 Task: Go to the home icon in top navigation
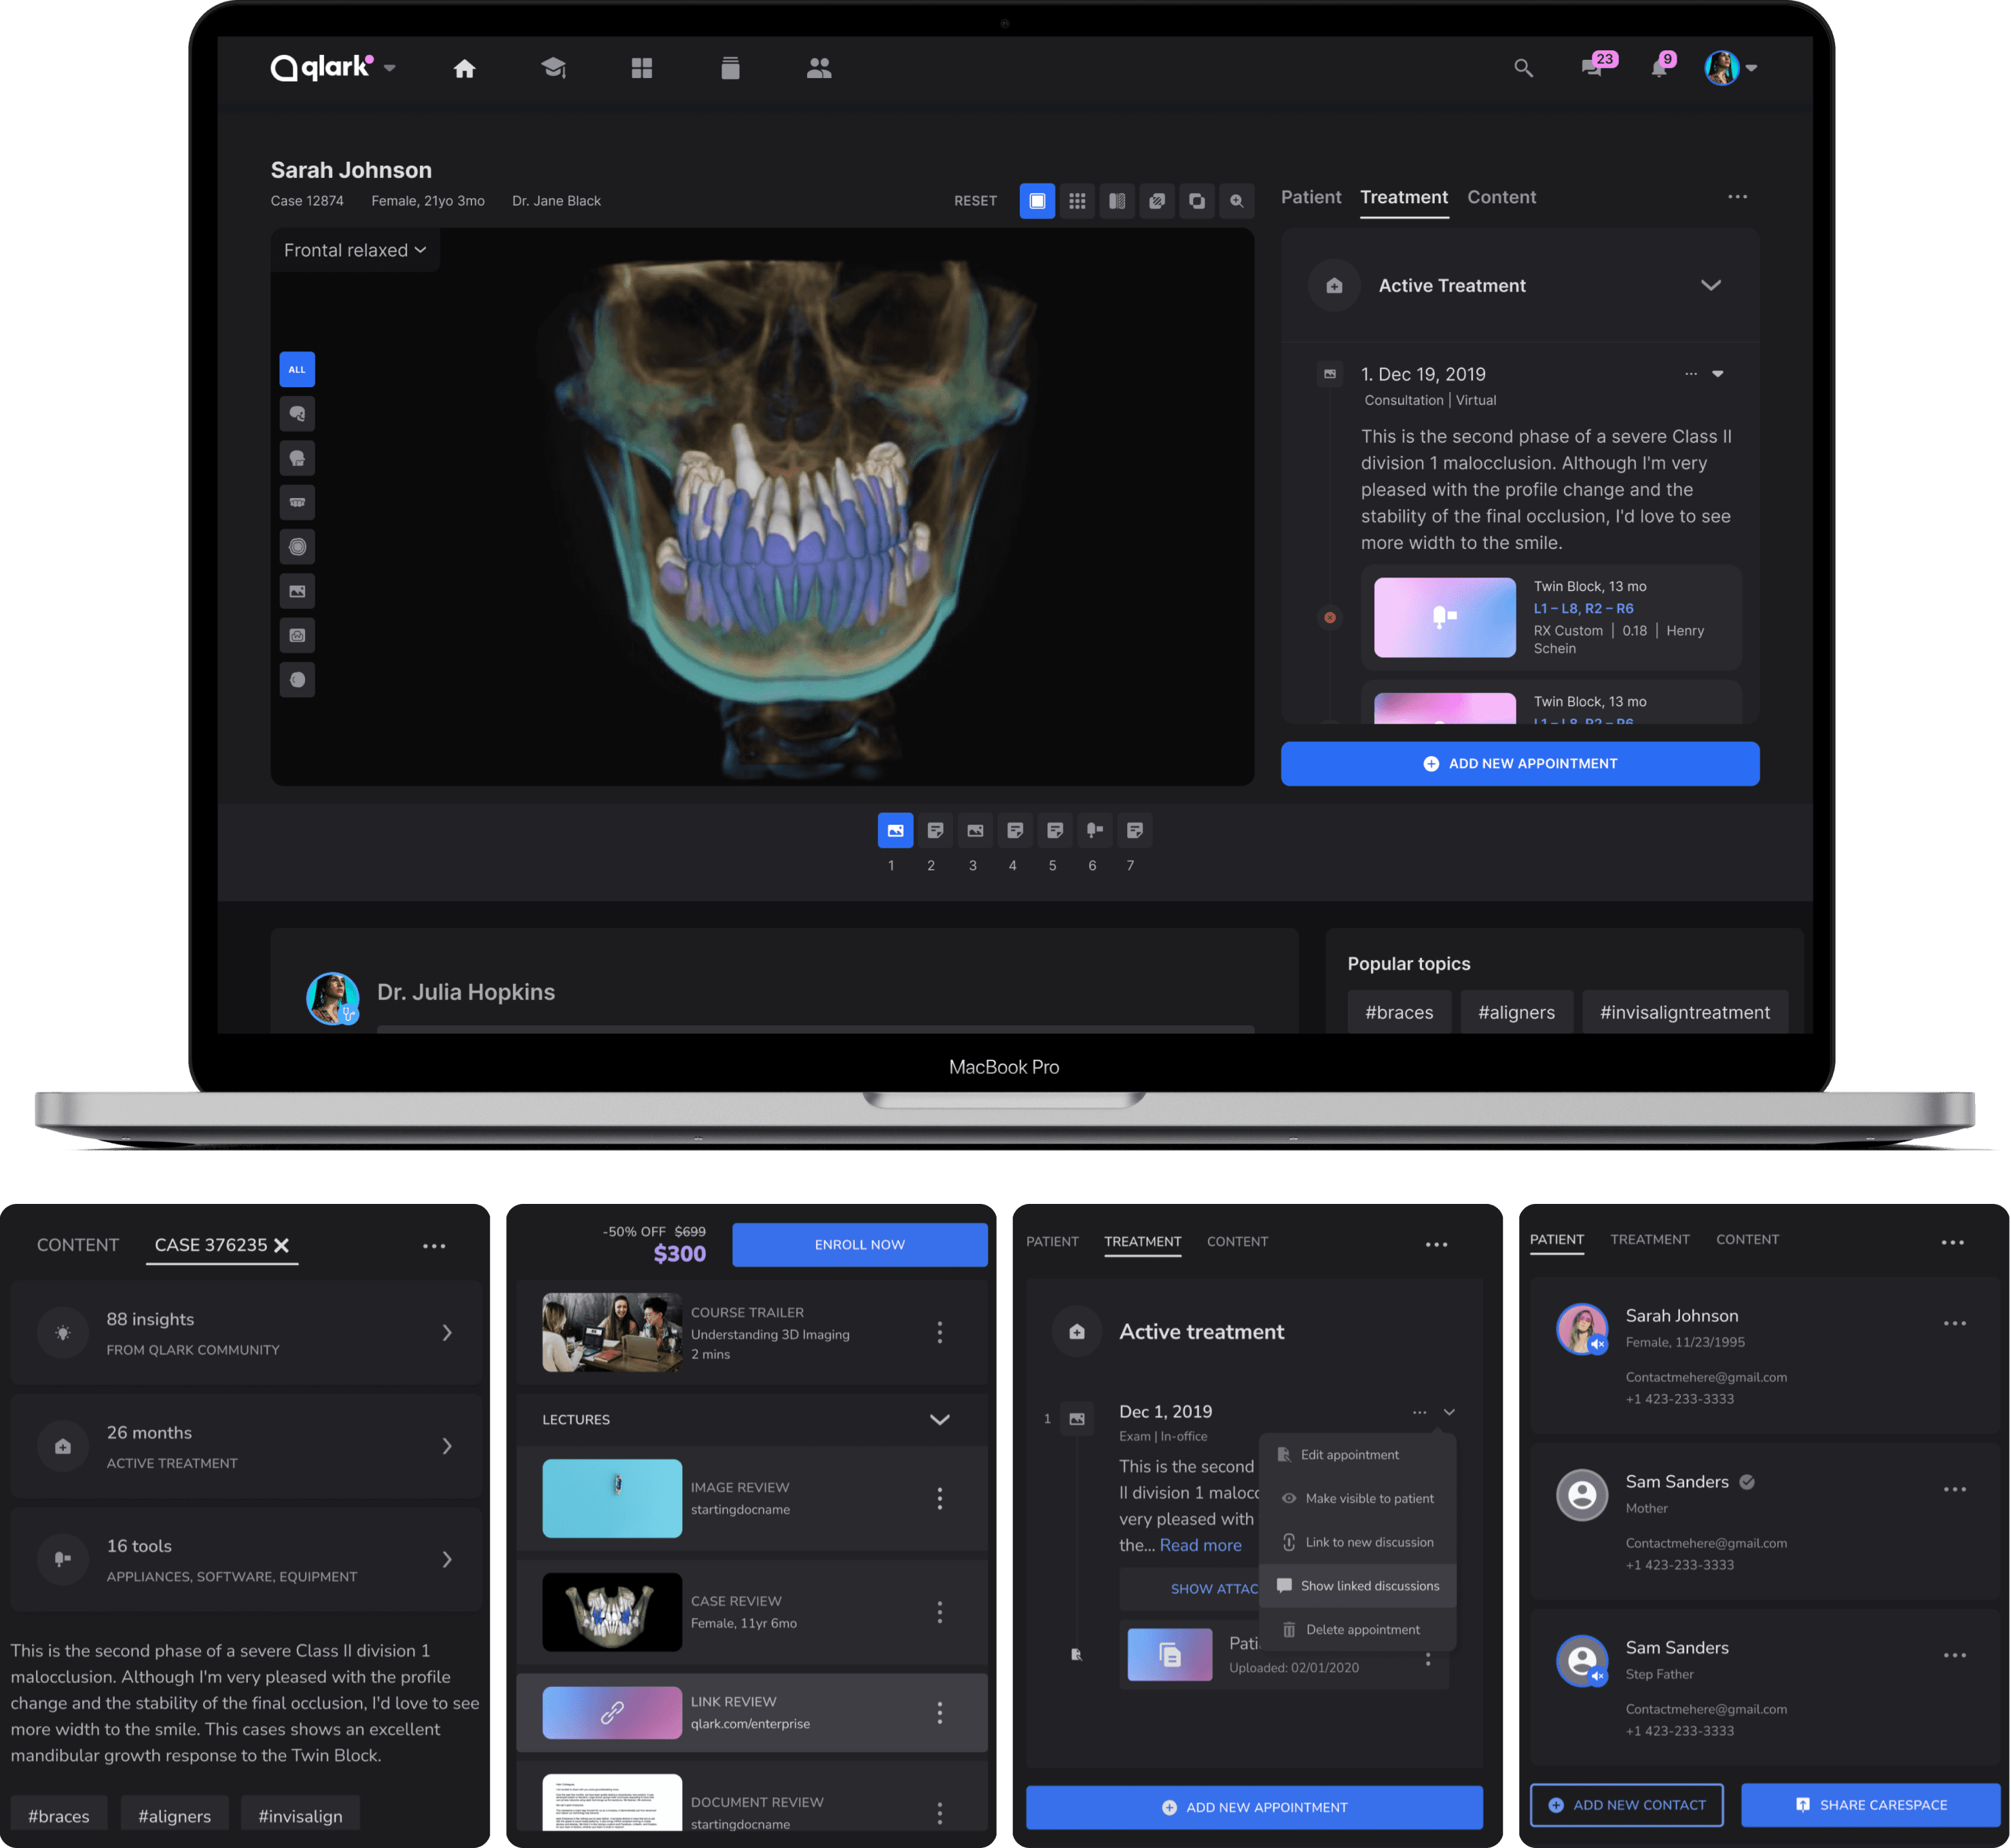(464, 68)
